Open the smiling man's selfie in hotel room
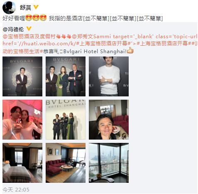The image size is (198, 194). coord(109,120)
